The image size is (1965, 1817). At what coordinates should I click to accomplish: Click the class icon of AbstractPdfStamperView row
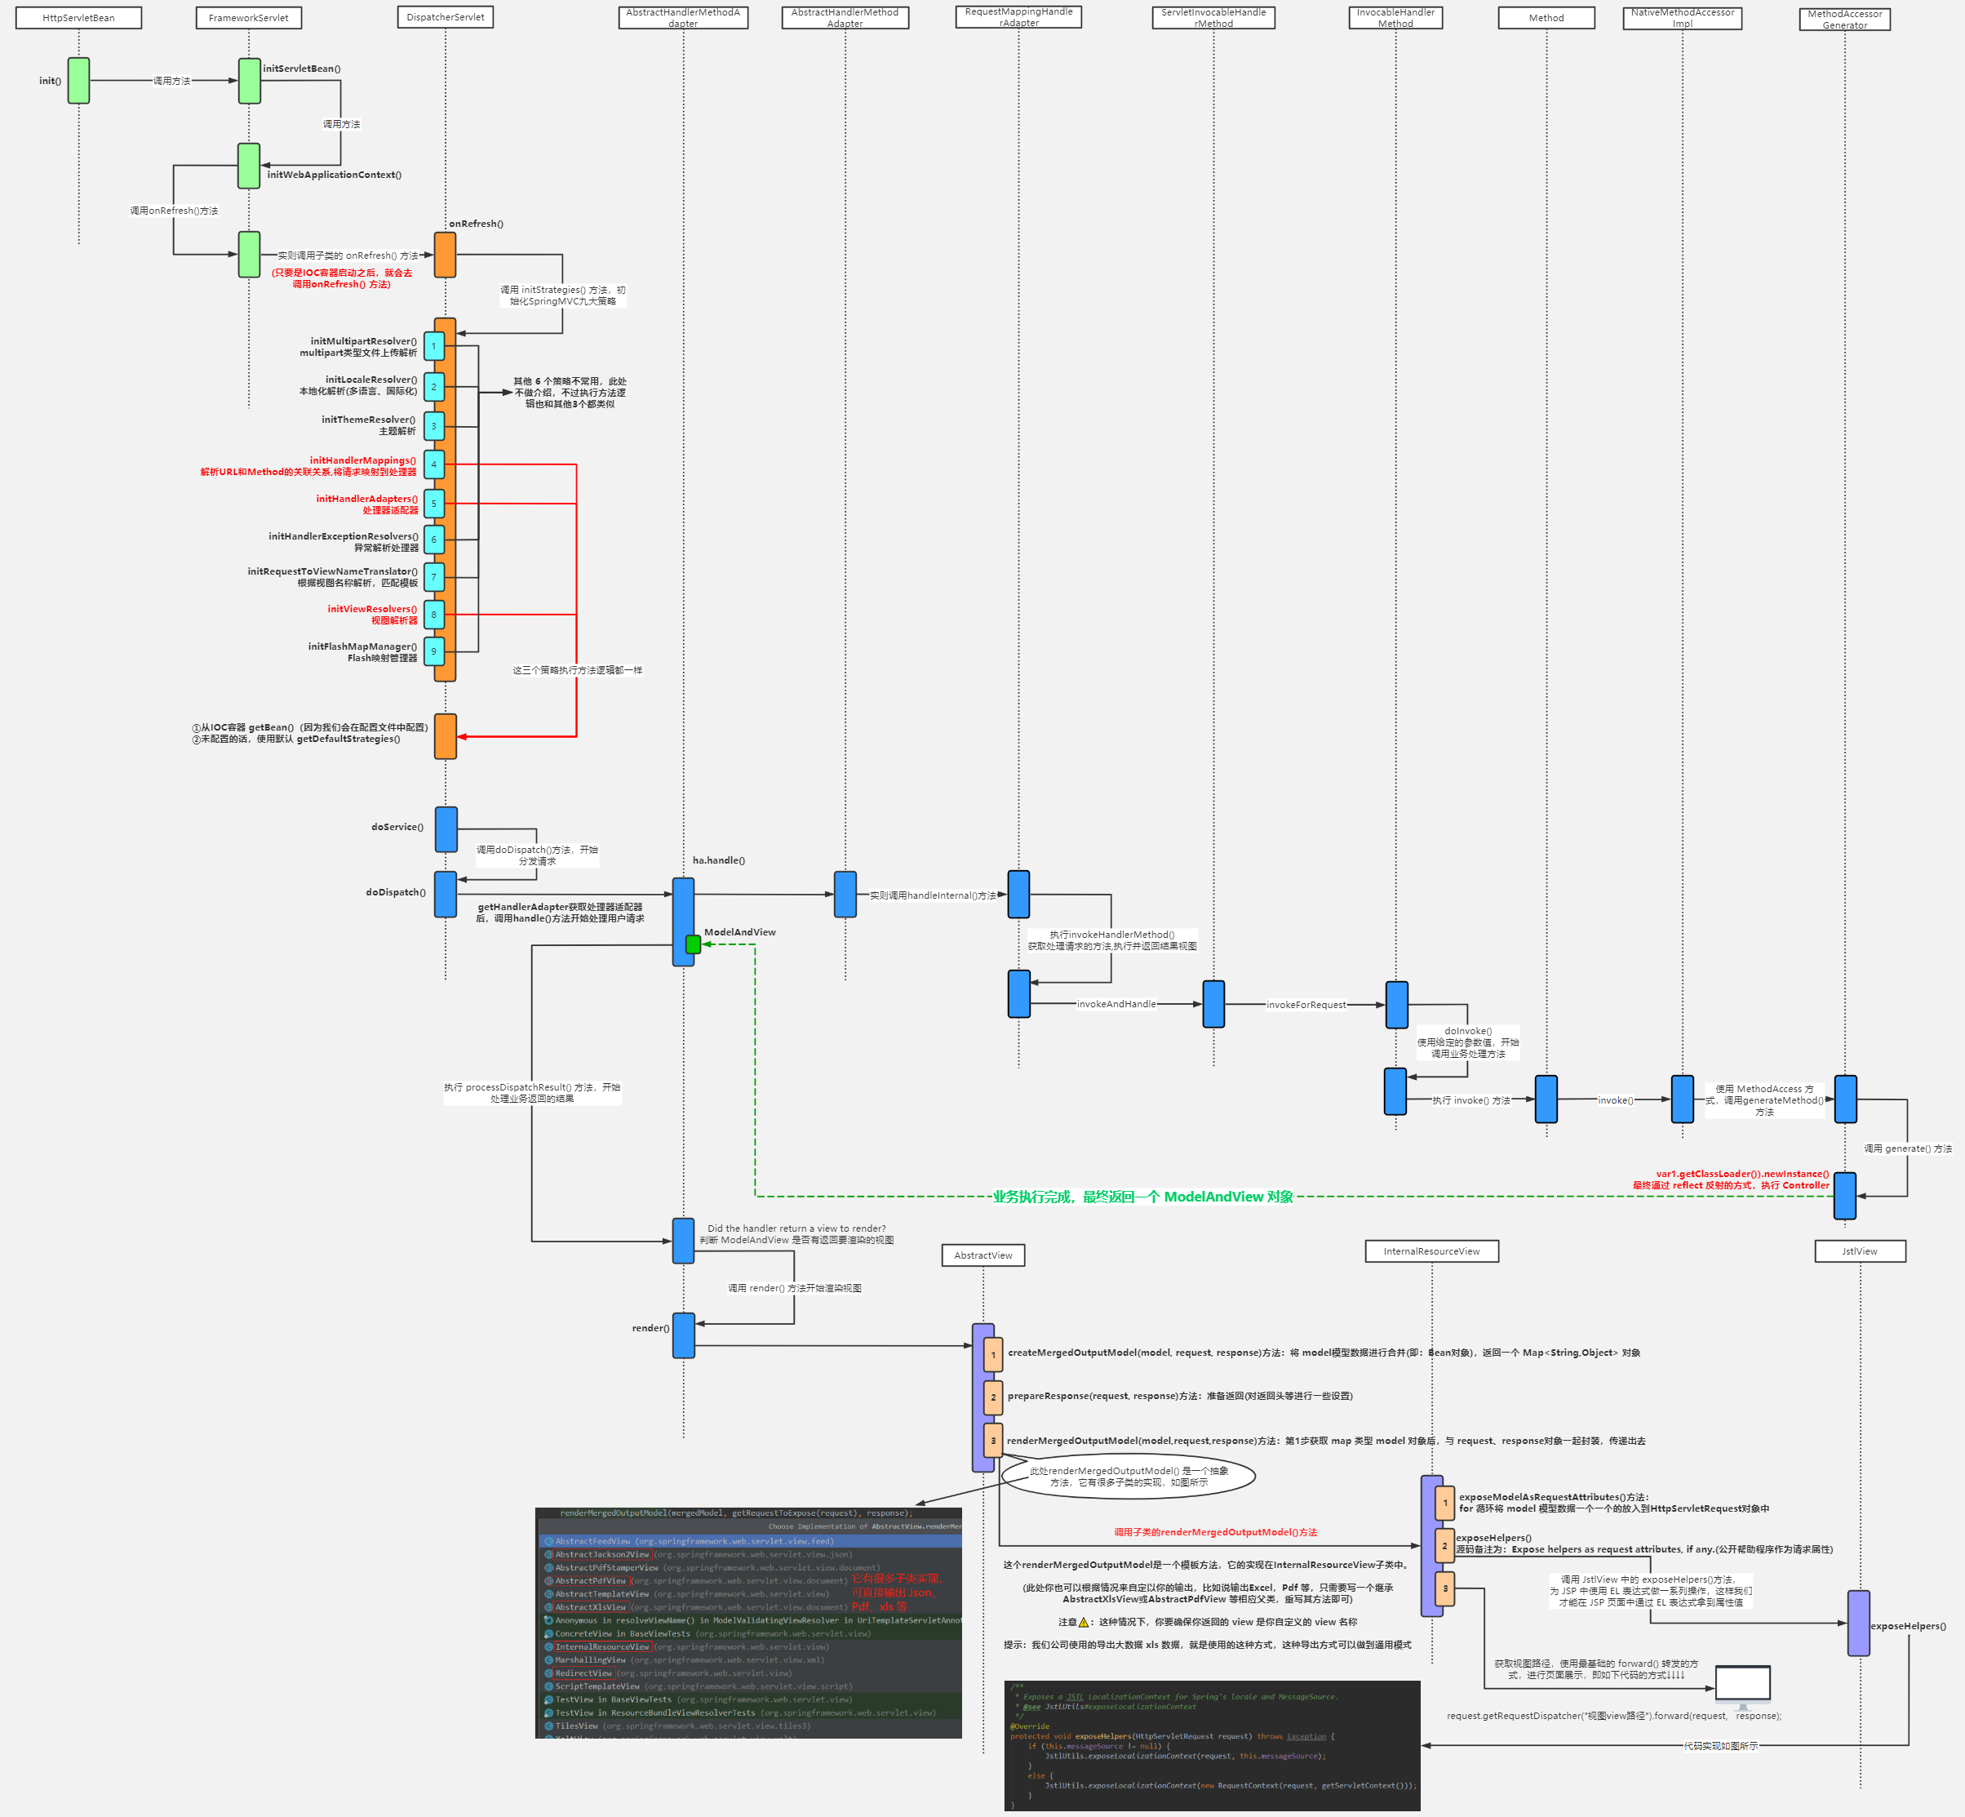pos(548,1568)
